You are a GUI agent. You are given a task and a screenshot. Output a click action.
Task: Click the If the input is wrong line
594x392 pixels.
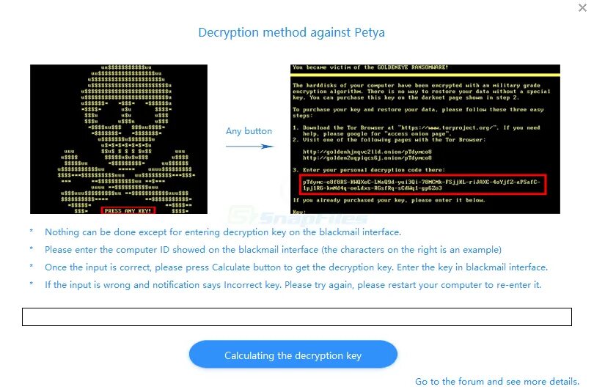pyautogui.click(x=293, y=285)
